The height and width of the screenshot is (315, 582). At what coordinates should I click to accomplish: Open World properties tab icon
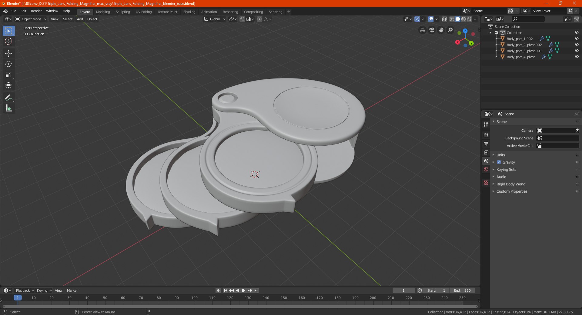tap(486, 169)
